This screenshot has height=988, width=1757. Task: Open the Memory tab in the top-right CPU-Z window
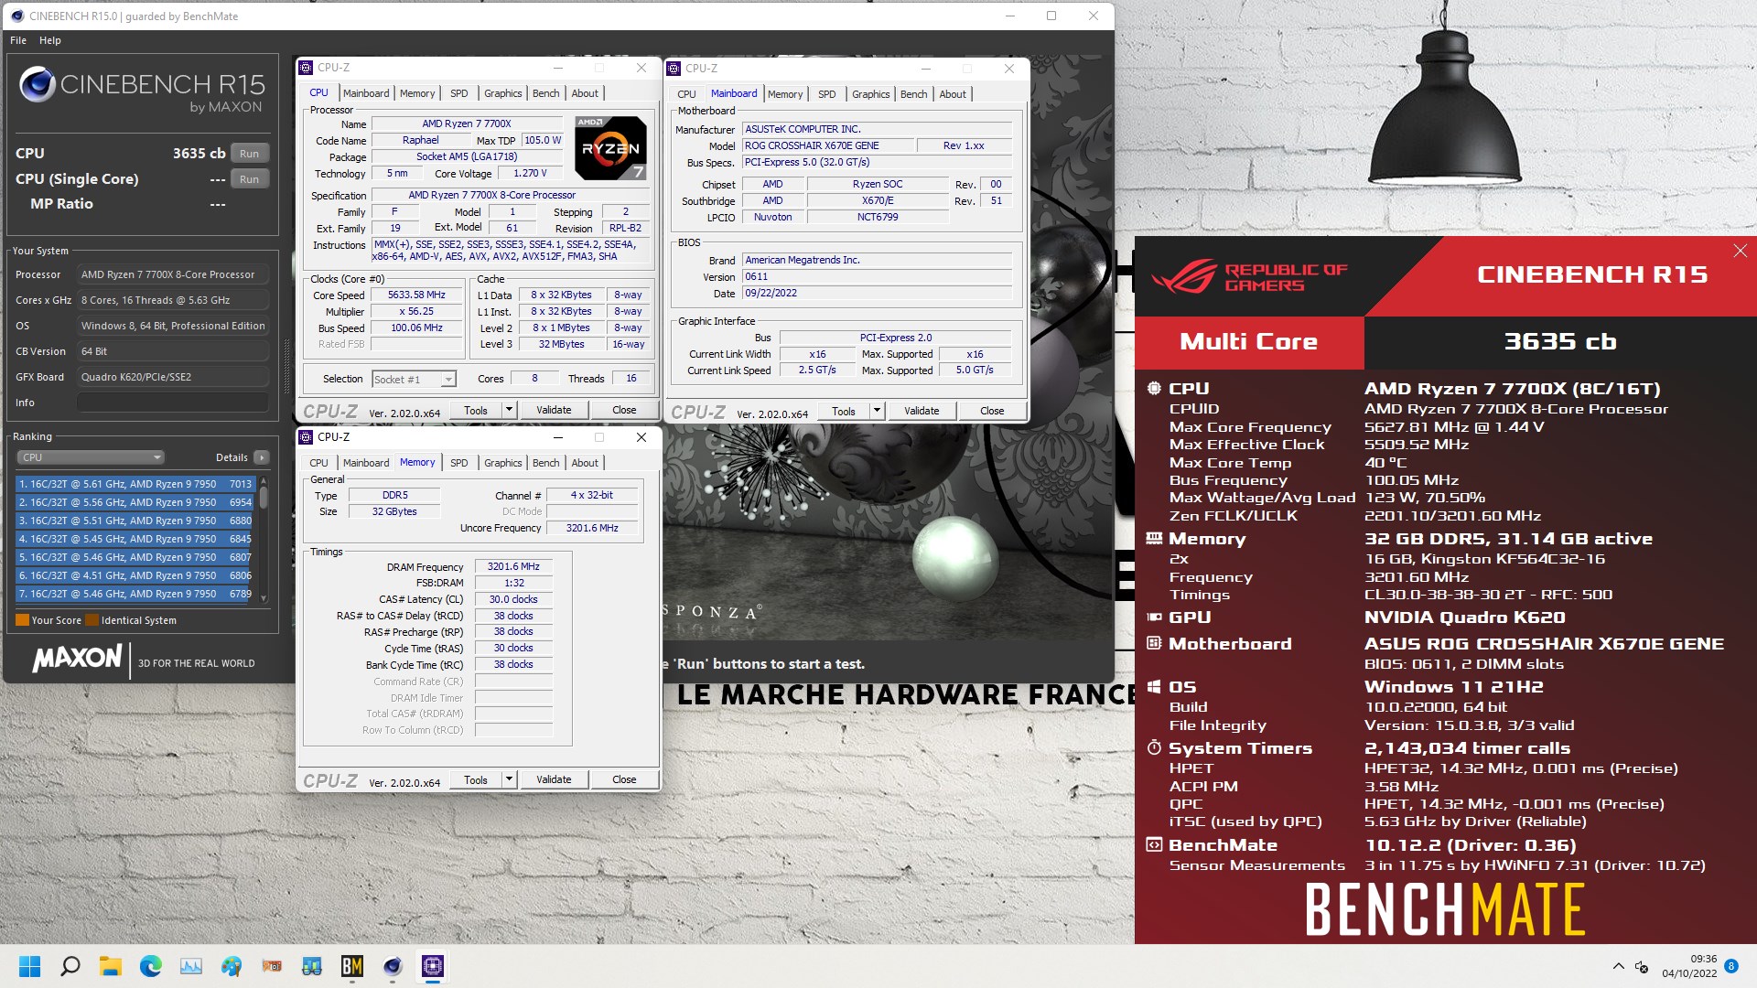(x=785, y=94)
